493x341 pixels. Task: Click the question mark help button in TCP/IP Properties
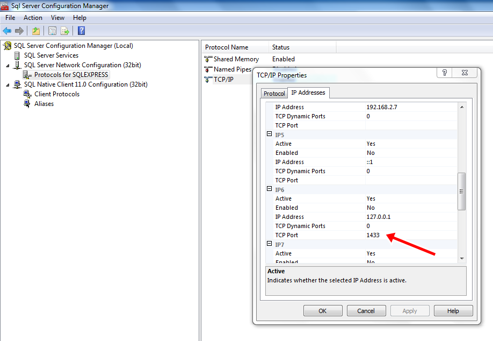[x=445, y=73]
